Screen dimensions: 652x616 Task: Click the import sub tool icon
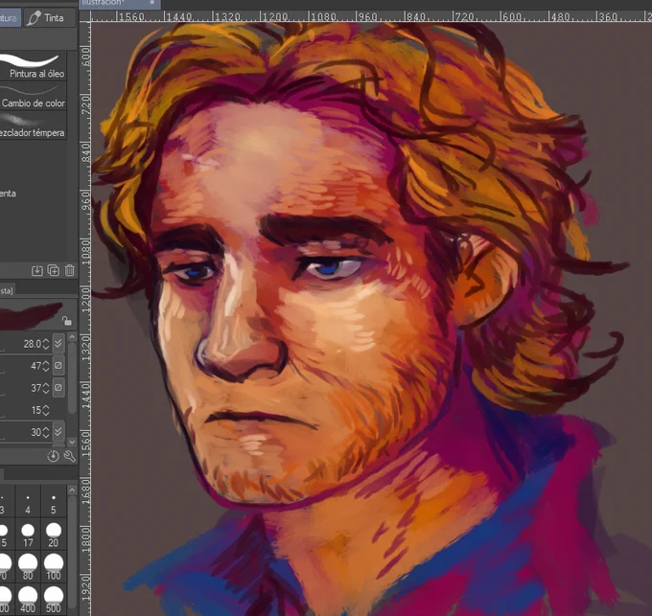37,270
